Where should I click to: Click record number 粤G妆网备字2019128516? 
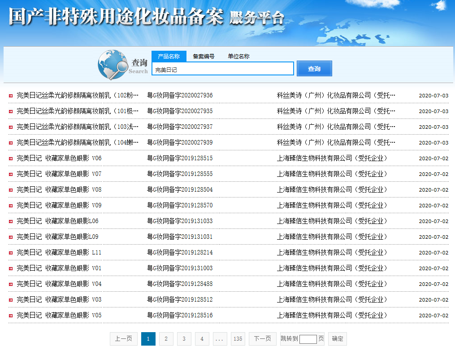click(x=180, y=315)
